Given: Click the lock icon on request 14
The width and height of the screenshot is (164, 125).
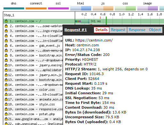Looking at the screenshot, I should [6, 85].
